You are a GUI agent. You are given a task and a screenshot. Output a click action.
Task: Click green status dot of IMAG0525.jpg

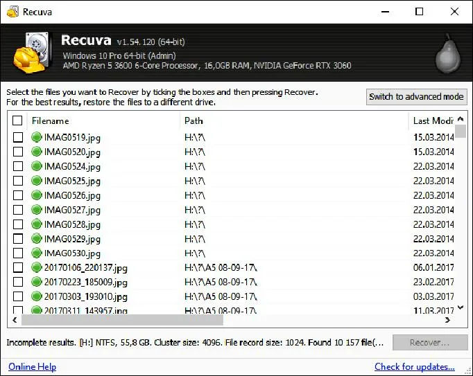(x=37, y=181)
